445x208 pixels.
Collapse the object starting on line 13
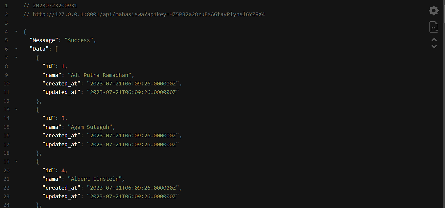pyautogui.click(x=16, y=110)
